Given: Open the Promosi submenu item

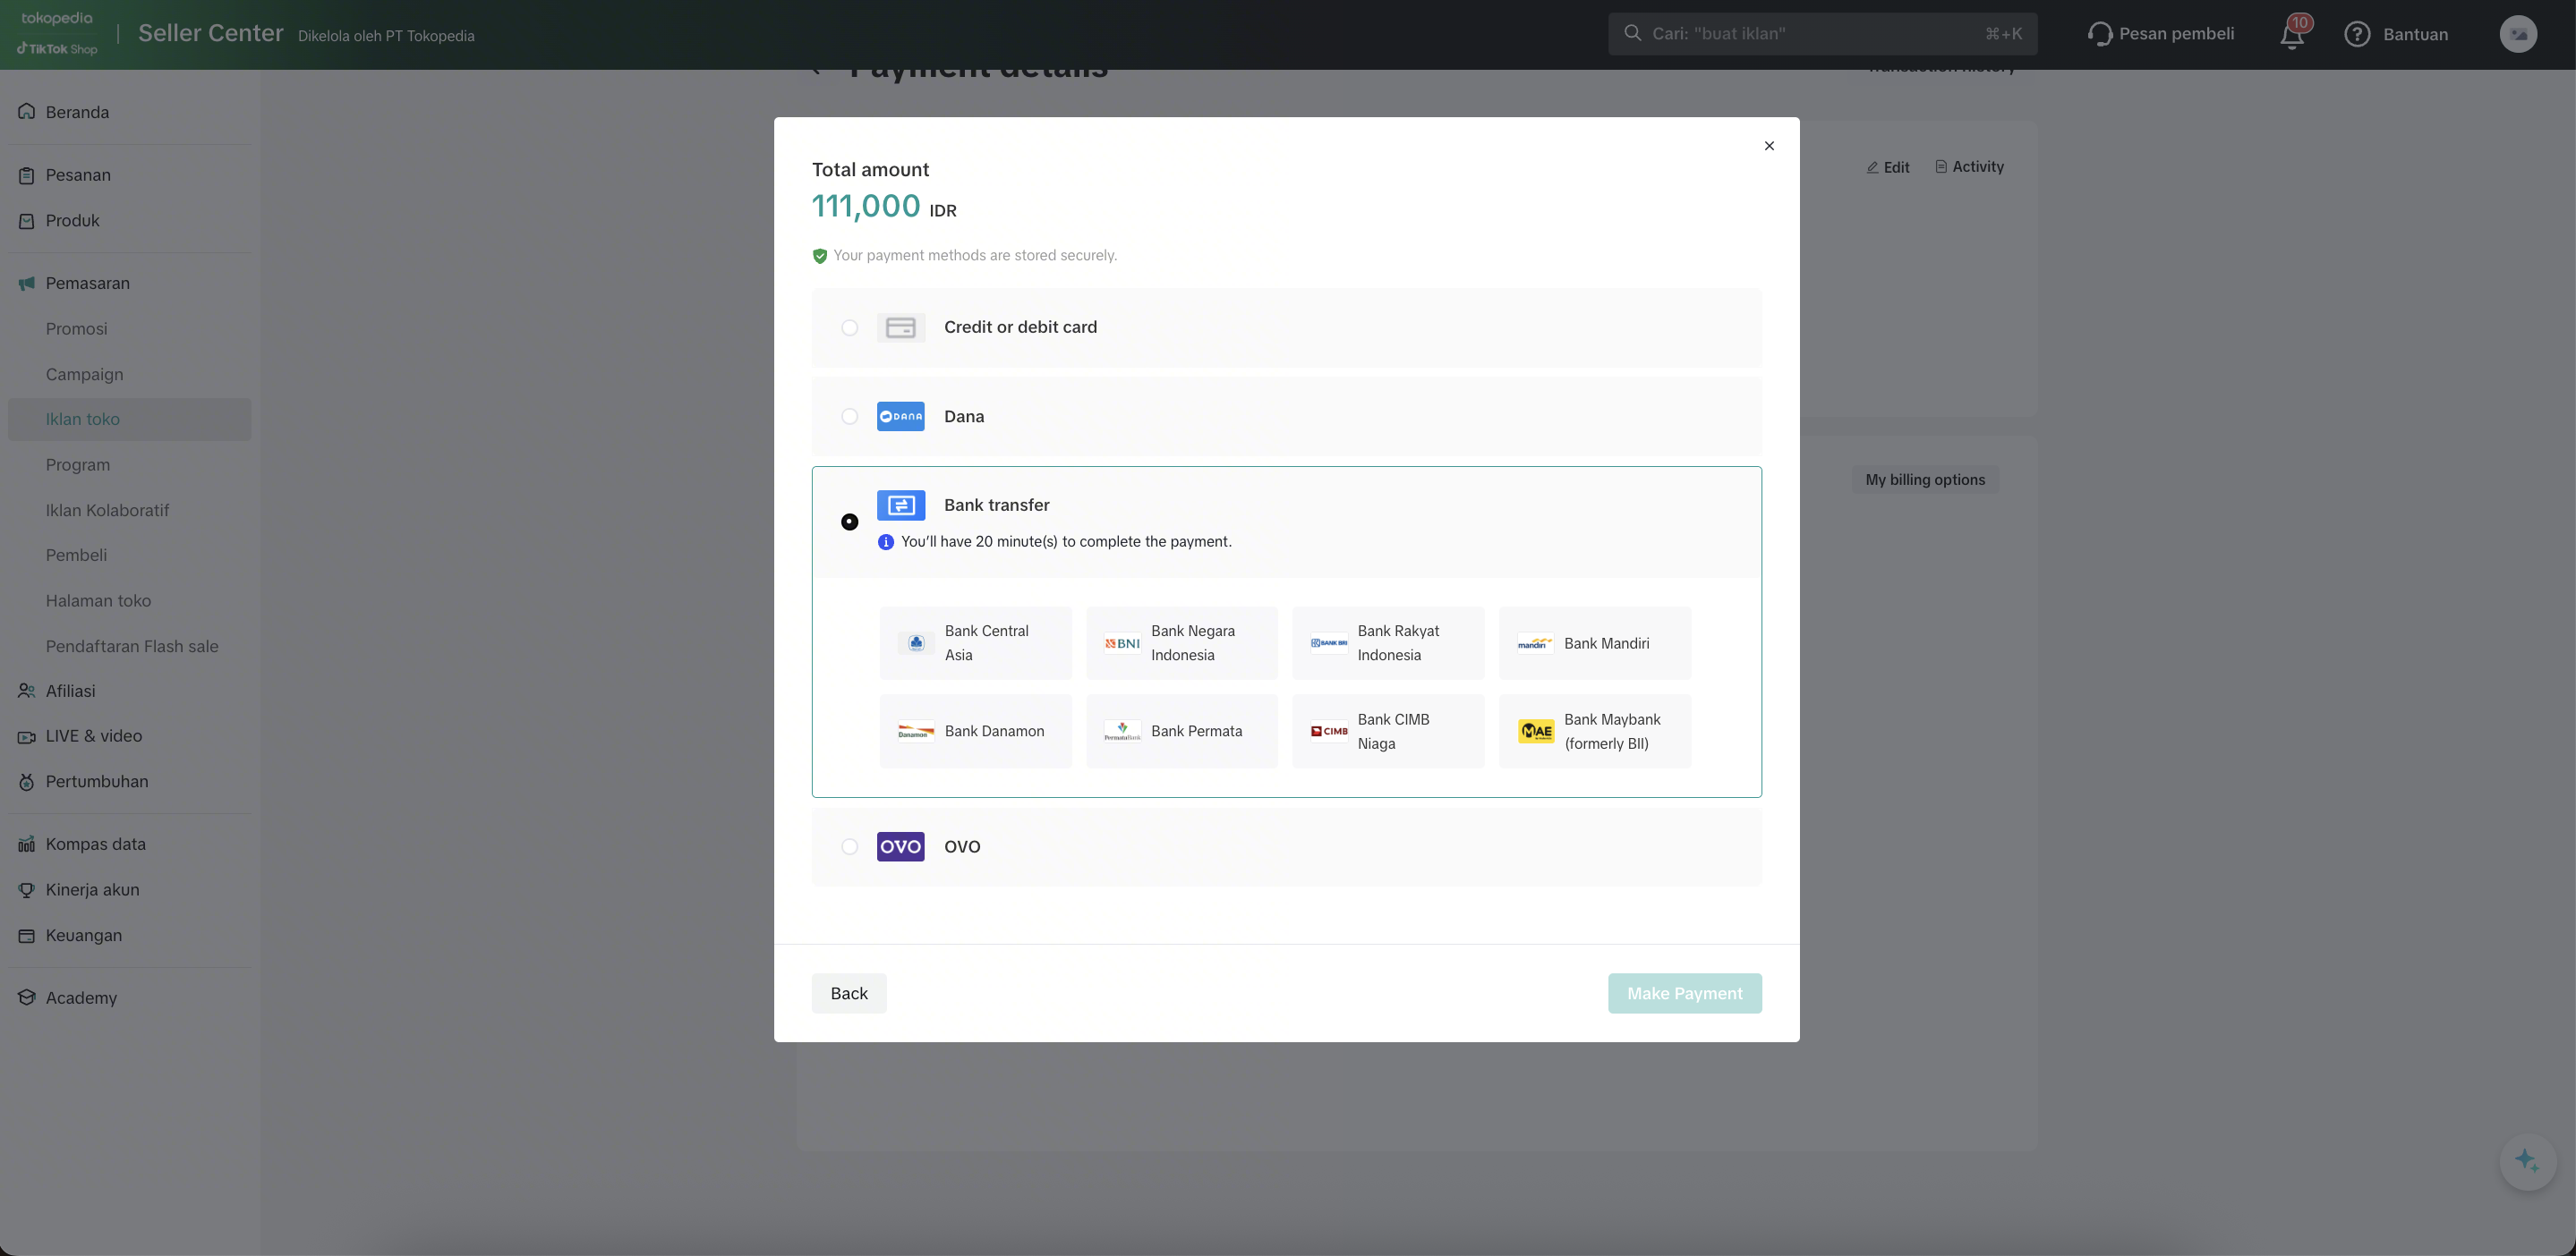Looking at the screenshot, I should [76, 328].
